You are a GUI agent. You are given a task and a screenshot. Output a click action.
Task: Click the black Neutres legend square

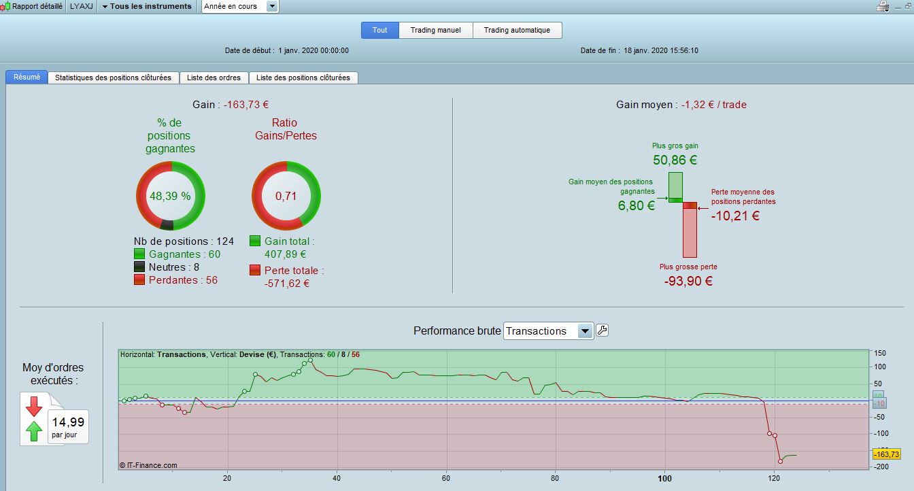coord(139,267)
